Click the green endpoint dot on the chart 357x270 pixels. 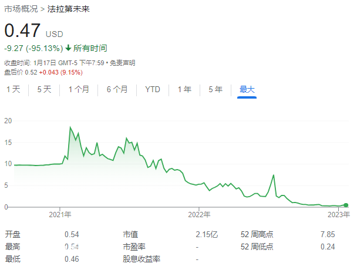[346, 205]
